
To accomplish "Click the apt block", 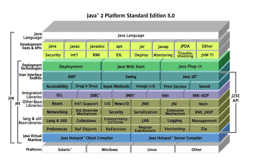I will point(119,46).
